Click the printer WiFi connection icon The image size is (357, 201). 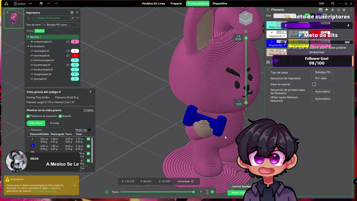click(x=78, y=18)
